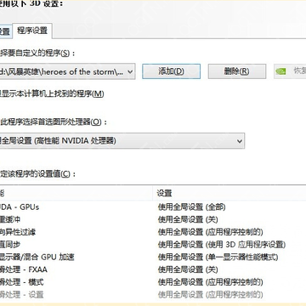Select the 使用全局设置 (单一显示器性能模式) value
This screenshot has height=306, width=306.
[218, 257]
